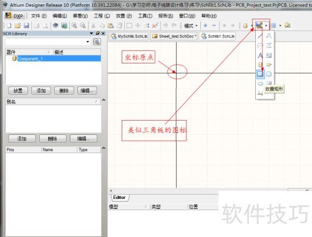Open the SCH Library panel menu arrow
Screen dimensions: 312x237
[91, 33]
